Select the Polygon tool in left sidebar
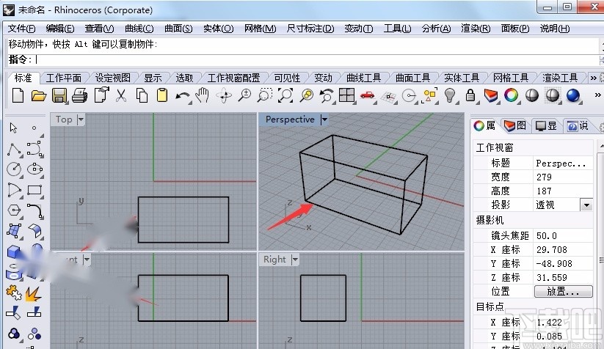The image size is (604, 349). coord(14,210)
